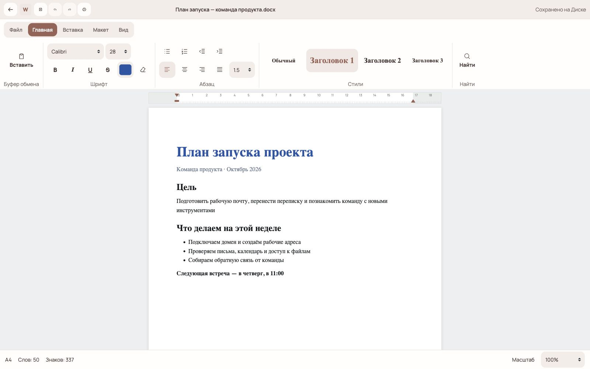The width and height of the screenshot is (590, 369).
Task: Click the Знаков: 337 character count
Action: (x=60, y=360)
